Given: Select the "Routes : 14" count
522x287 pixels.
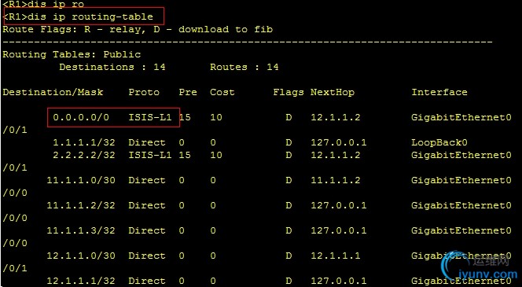Looking at the screenshot, I should point(244,67).
